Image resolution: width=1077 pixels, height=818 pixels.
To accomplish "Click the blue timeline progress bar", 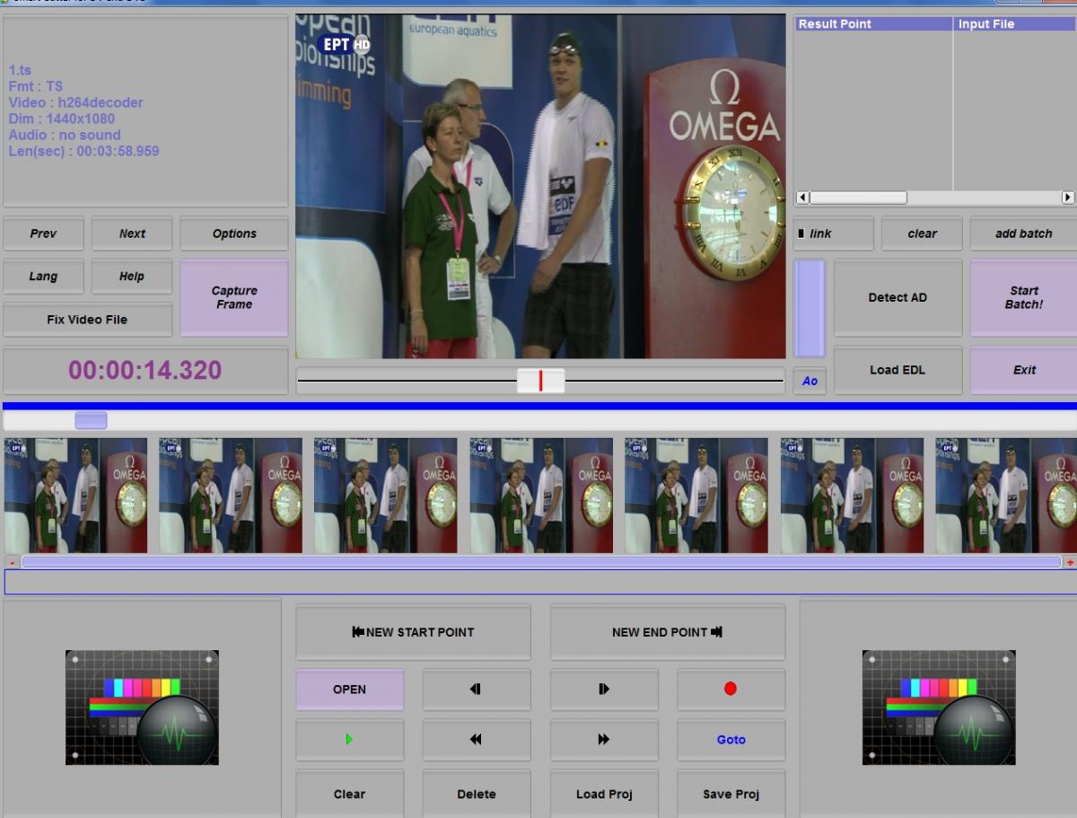I will pyautogui.click(x=538, y=406).
